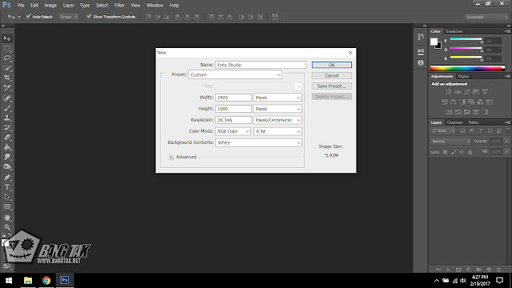
Task: Select the Move tool
Action: click(x=7, y=38)
